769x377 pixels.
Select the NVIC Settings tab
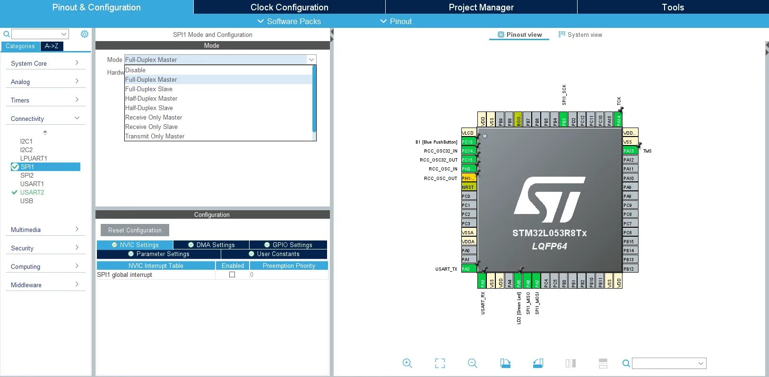coord(135,245)
